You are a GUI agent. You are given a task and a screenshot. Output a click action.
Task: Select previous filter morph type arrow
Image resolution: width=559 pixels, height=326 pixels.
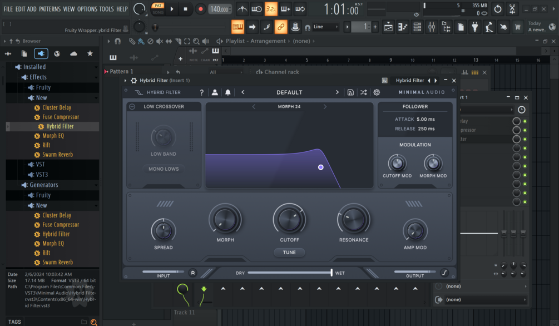254,107
